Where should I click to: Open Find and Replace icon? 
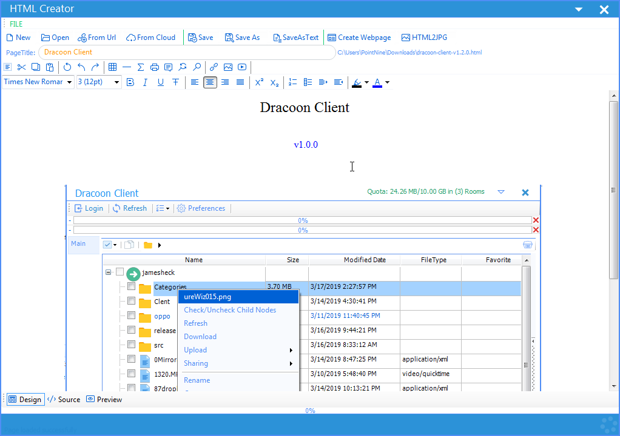pyautogui.click(x=182, y=67)
